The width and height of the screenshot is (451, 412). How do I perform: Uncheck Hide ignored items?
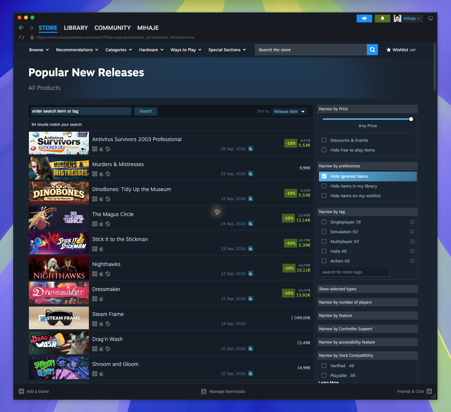tap(324, 176)
